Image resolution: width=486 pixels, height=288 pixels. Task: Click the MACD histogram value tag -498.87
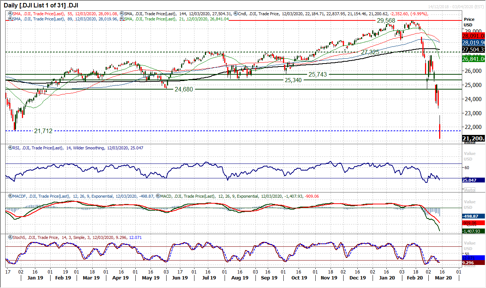pyautogui.click(x=473, y=216)
